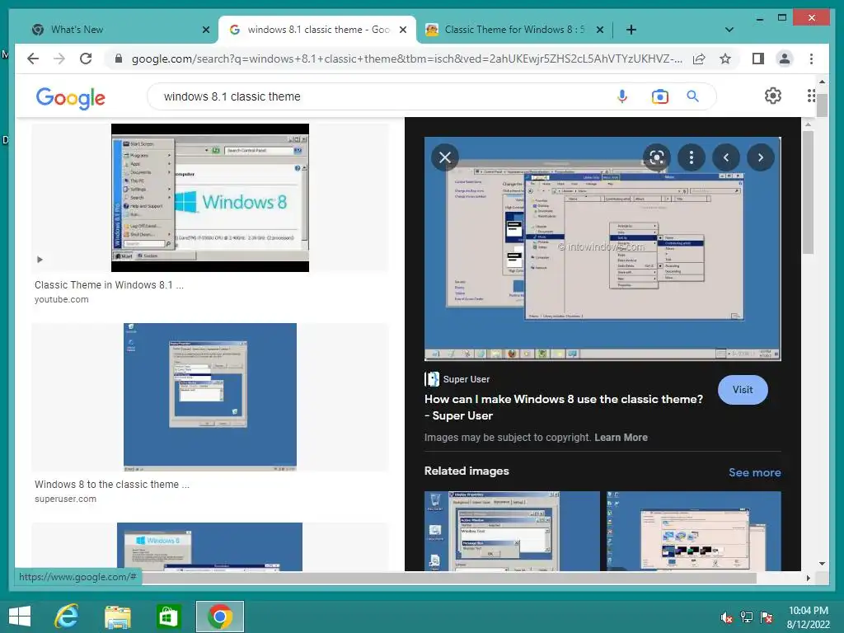Image resolution: width=844 pixels, height=633 pixels.
Task: Click the forward navigation arrow
Action: pos(59,59)
